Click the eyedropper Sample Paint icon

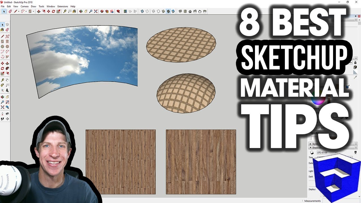pos(356,77)
